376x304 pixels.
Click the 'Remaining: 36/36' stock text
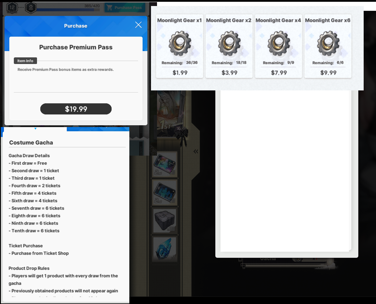[180, 63]
